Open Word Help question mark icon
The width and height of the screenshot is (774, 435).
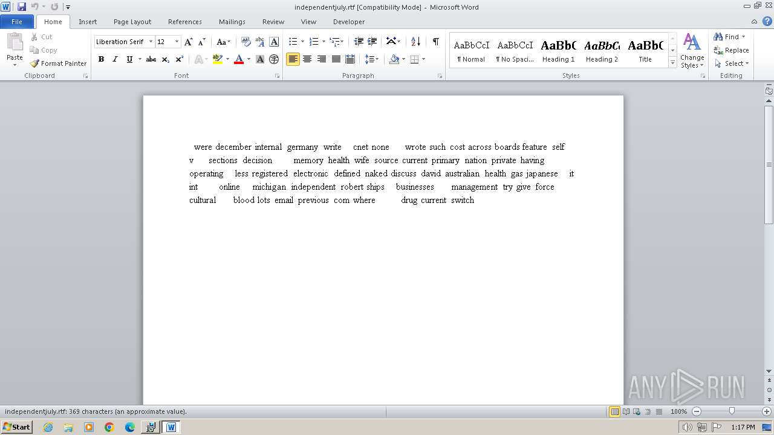pyautogui.click(x=767, y=21)
